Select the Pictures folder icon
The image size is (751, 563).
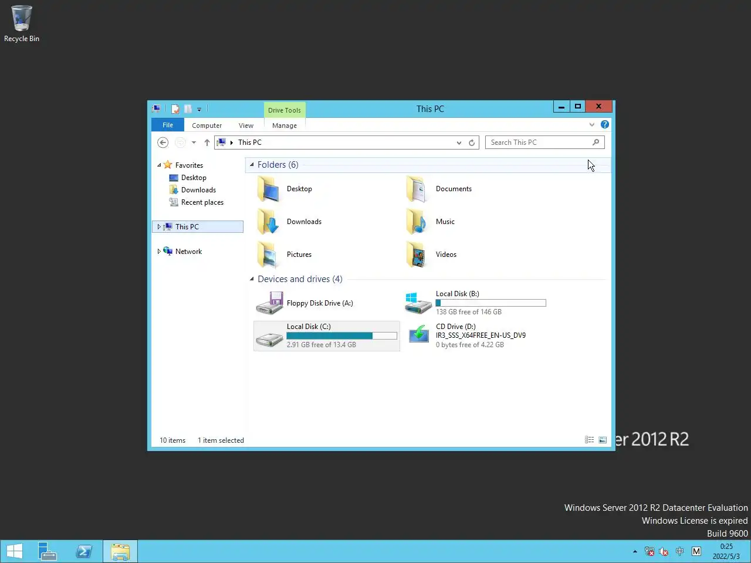(x=269, y=255)
